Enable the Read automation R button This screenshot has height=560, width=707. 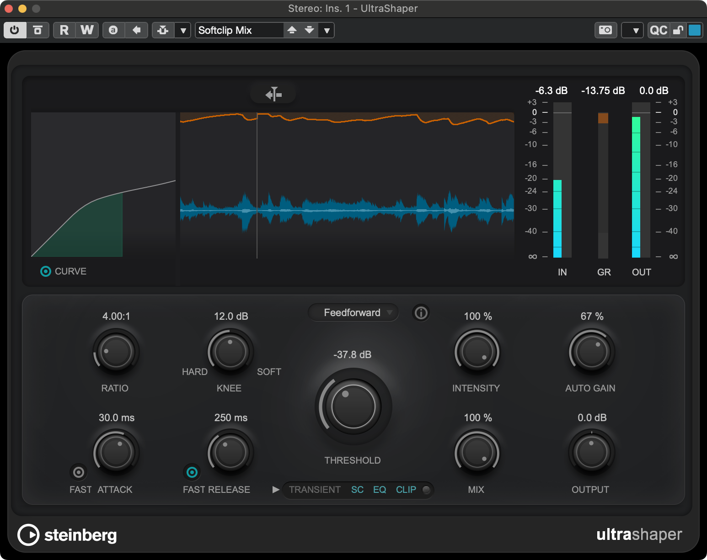click(64, 30)
